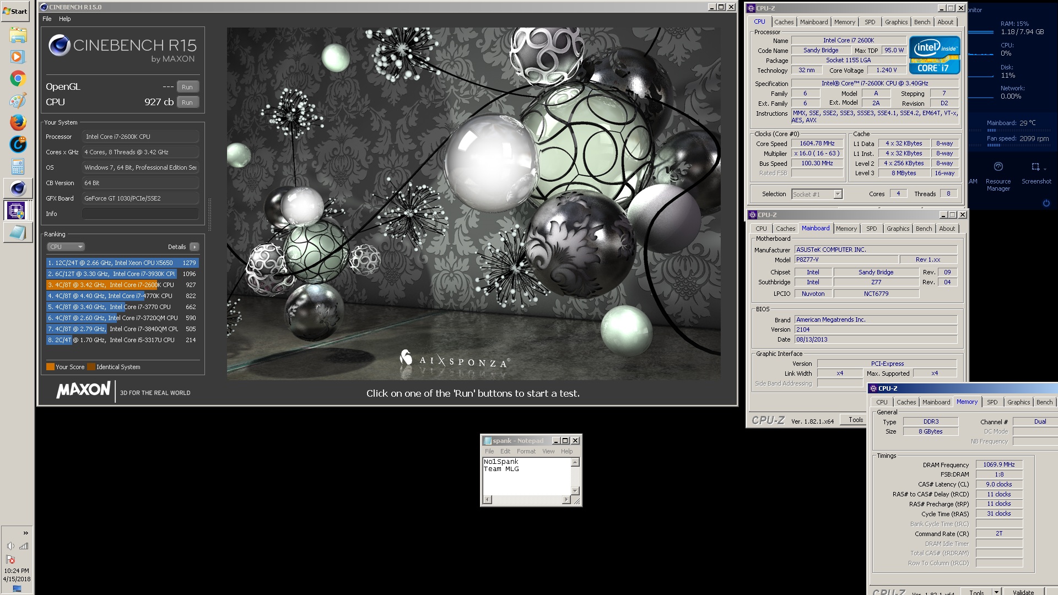Click the Screenshot capture icon
Image resolution: width=1058 pixels, height=595 pixels.
[1035, 166]
